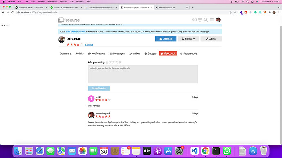This screenshot has height=158, width=282.
Task: Open Terminal from the dock
Action: tap(216, 151)
